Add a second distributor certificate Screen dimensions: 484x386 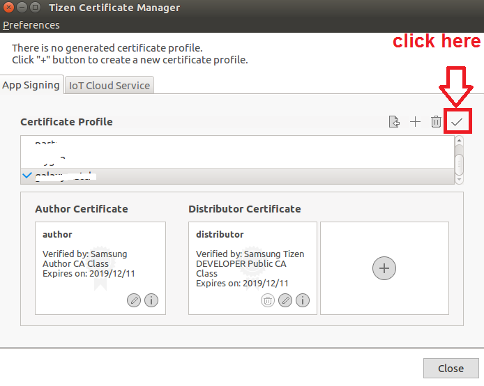(384, 268)
